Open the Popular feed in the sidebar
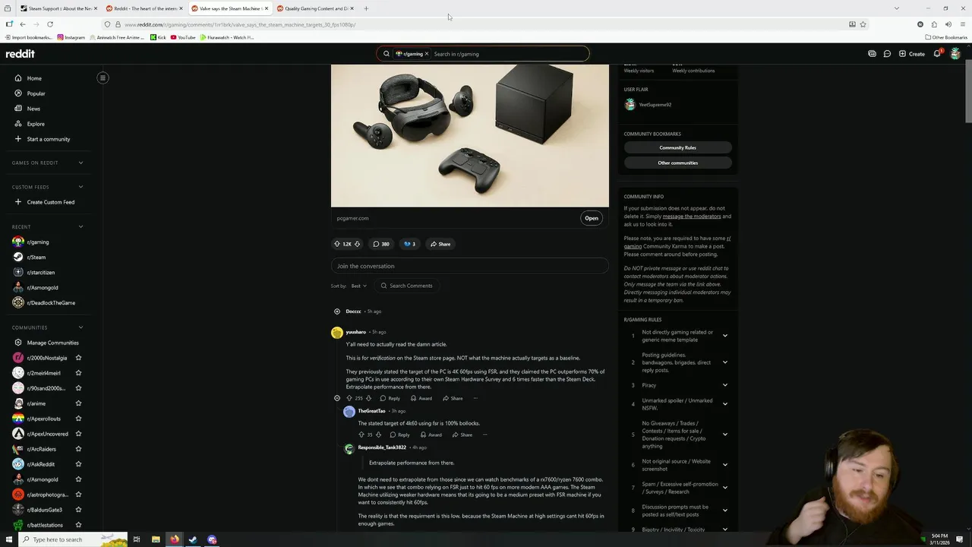Screen dimensions: 972x547 [x=36, y=93]
